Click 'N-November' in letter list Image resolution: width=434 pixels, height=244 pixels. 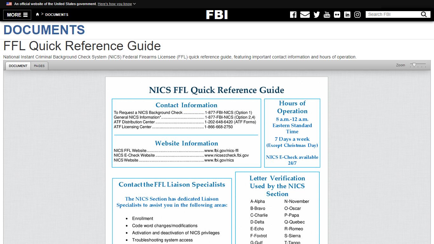pyautogui.click(x=297, y=201)
